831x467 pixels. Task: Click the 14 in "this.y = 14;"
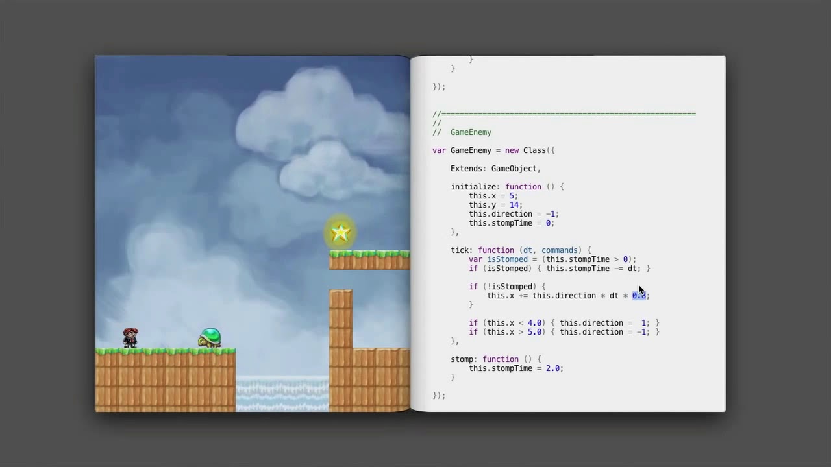pyautogui.click(x=514, y=205)
